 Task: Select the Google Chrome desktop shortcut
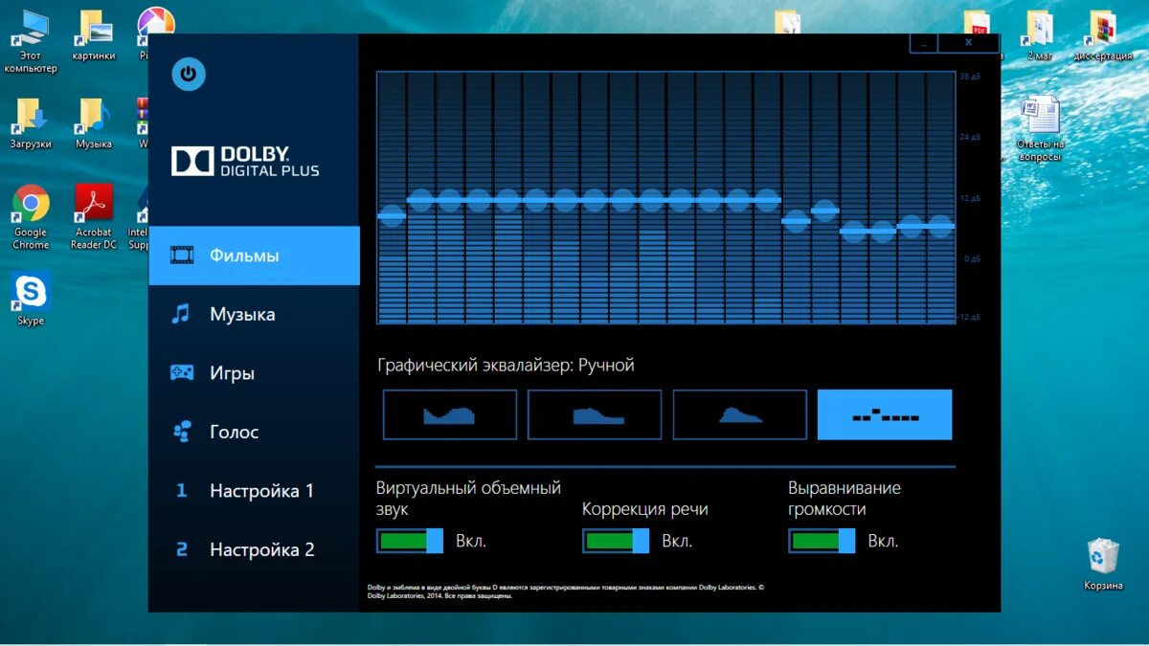tap(31, 217)
